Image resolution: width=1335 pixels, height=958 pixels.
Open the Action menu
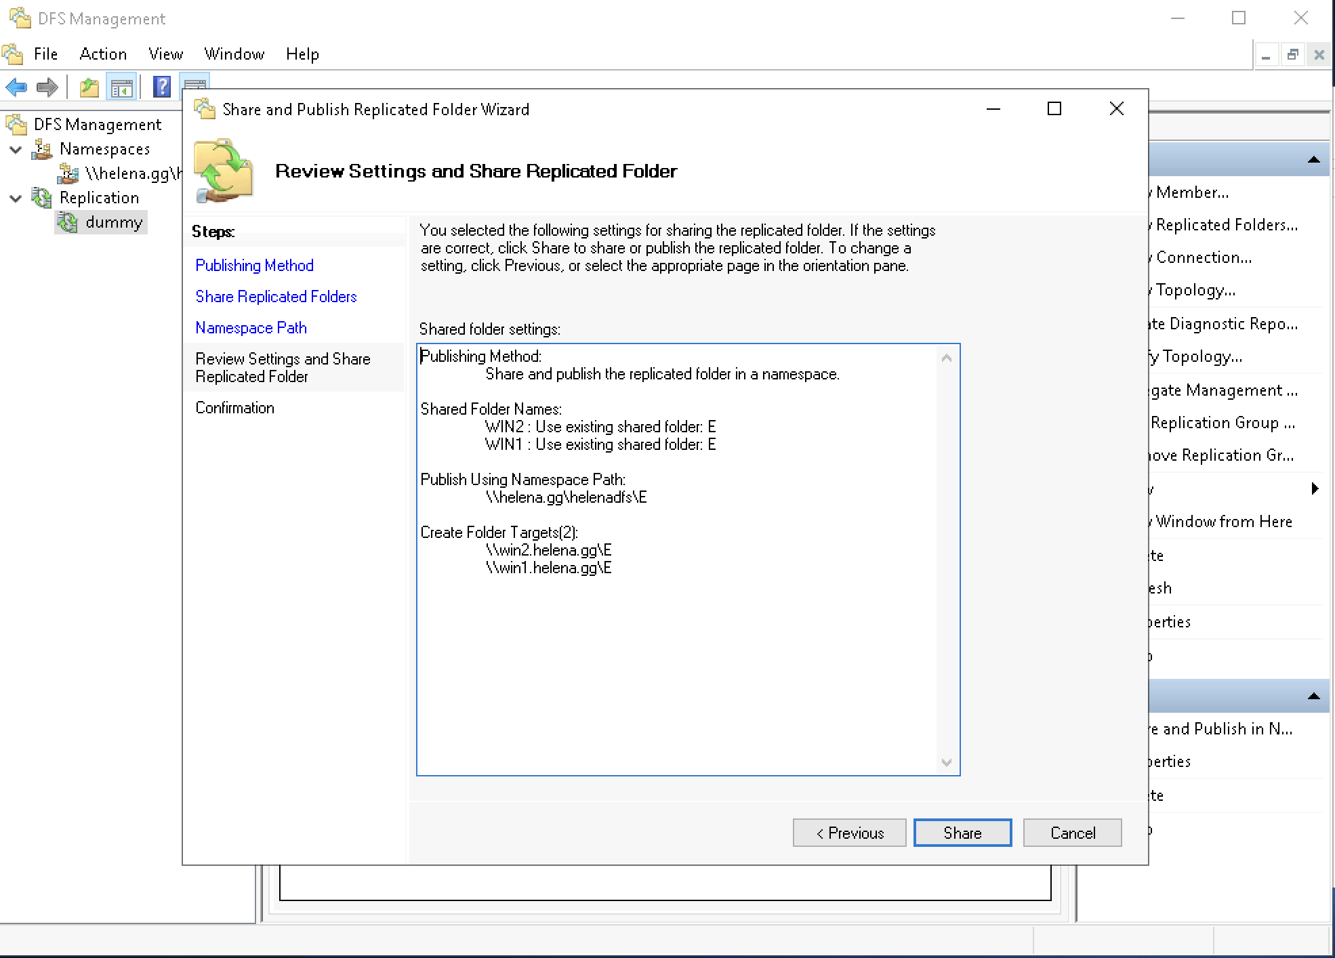[x=103, y=54]
